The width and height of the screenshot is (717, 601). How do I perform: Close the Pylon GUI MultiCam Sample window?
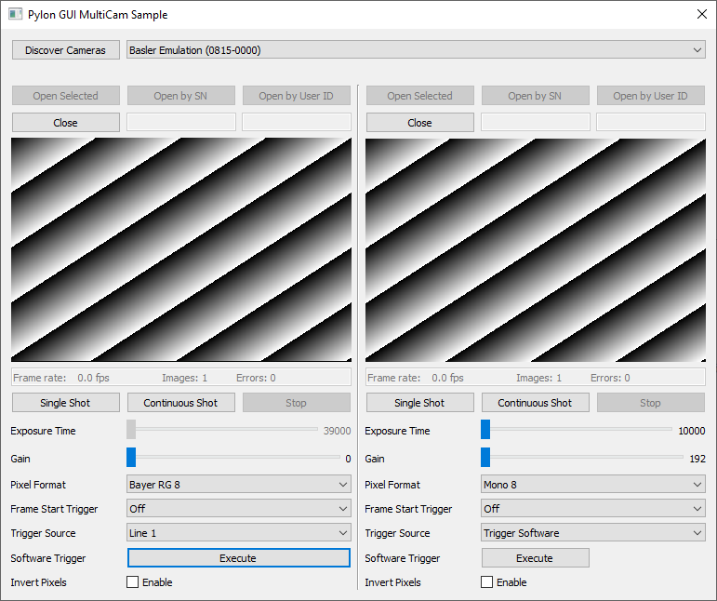tap(702, 14)
